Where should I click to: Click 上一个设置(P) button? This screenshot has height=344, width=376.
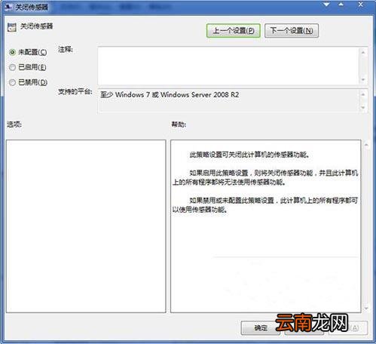click(x=234, y=31)
